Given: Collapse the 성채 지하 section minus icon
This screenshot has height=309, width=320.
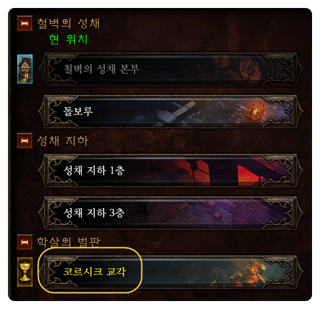Looking at the screenshot, I should pos(25,141).
